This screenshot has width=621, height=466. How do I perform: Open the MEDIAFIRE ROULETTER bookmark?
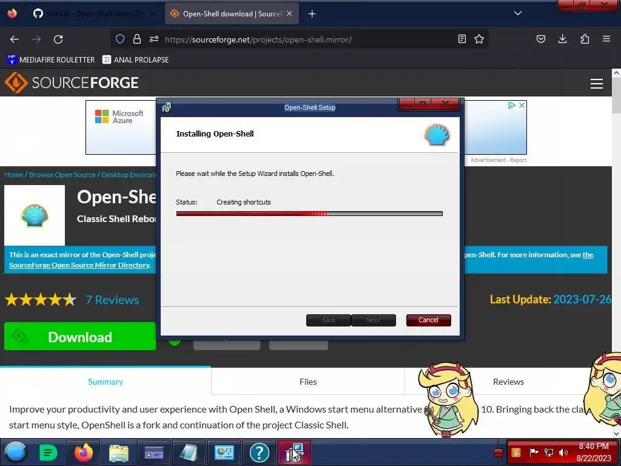pyautogui.click(x=51, y=60)
